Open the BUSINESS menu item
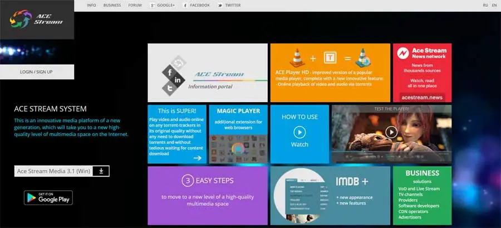 [x=112, y=6]
